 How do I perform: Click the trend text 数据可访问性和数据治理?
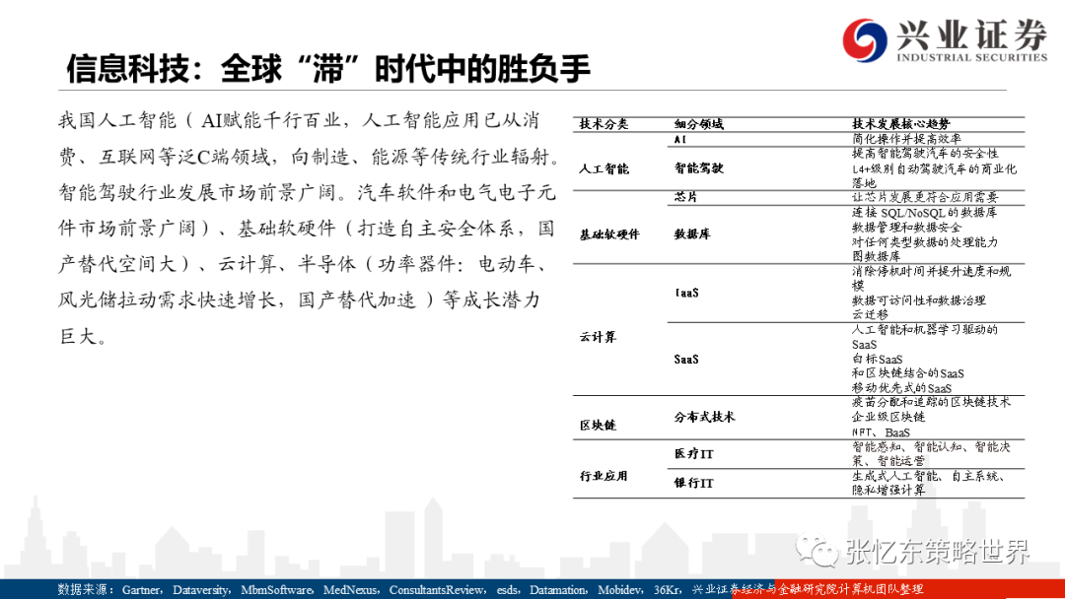pyautogui.click(x=918, y=300)
